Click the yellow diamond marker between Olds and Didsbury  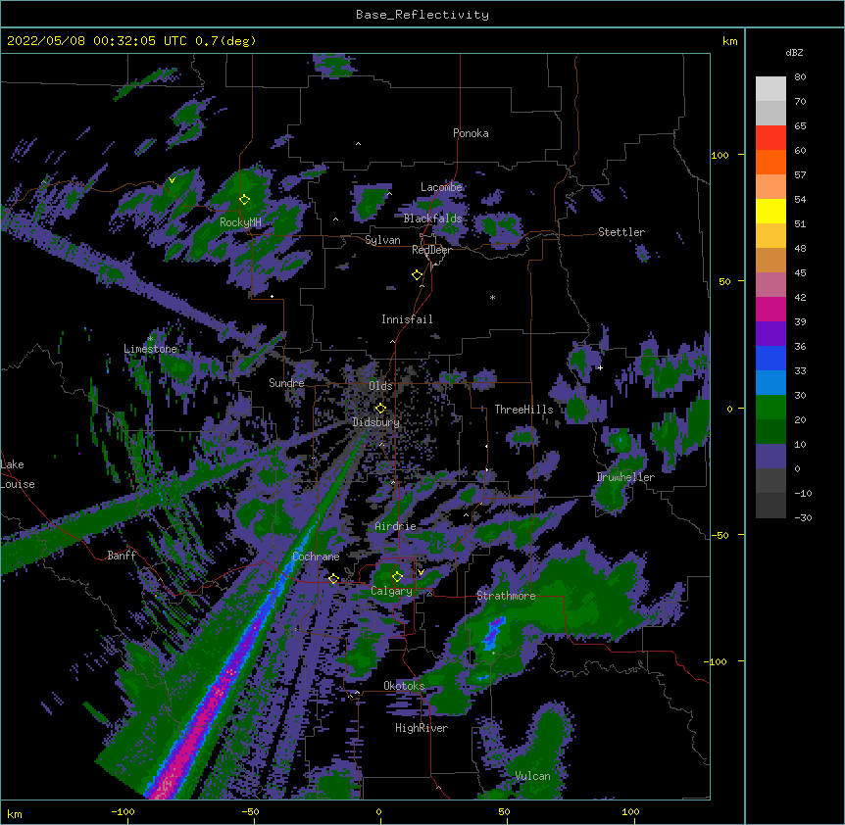pyautogui.click(x=380, y=408)
